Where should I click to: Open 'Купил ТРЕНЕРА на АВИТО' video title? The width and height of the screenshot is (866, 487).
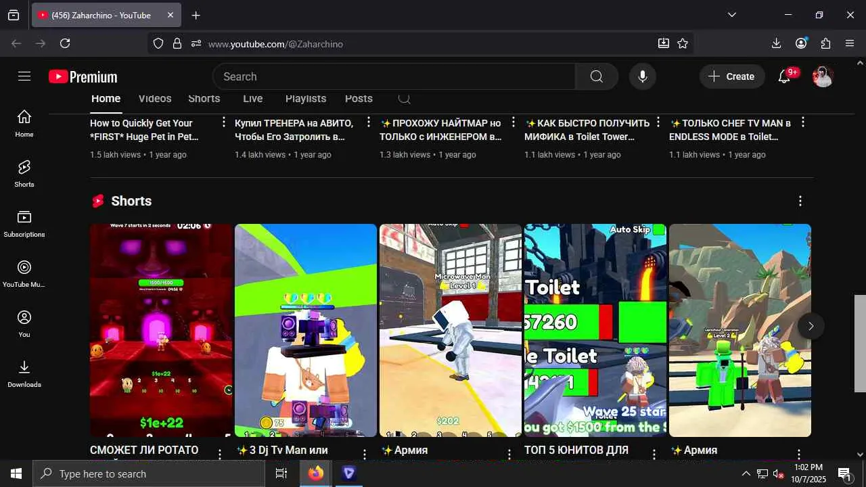[x=294, y=130]
